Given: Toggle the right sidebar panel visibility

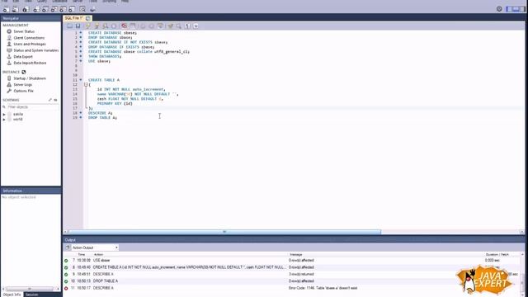Looking at the screenshot, I should point(522,9).
